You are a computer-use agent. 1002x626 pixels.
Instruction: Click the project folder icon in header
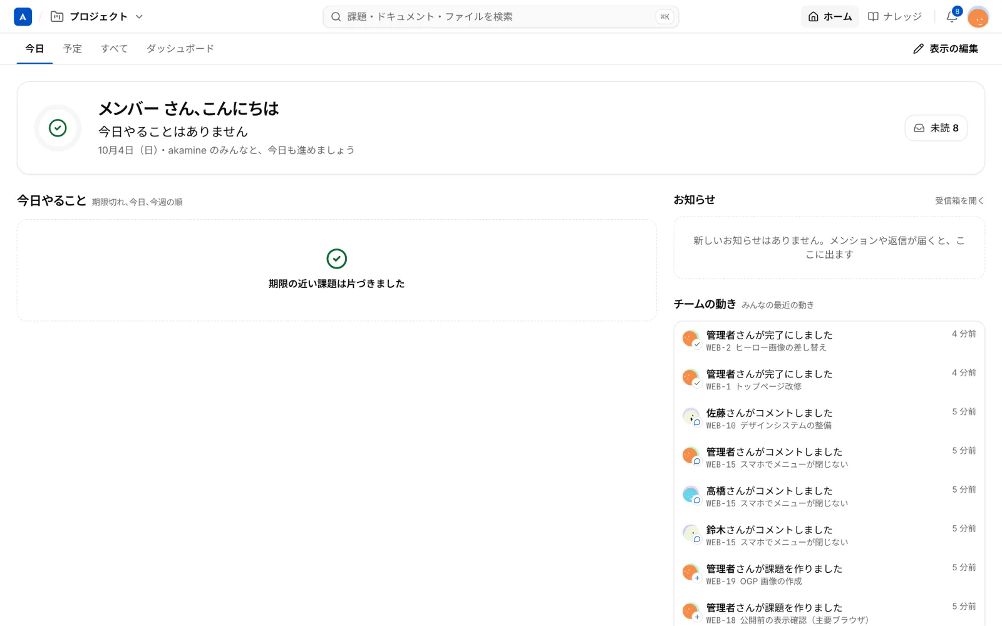[57, 17]
